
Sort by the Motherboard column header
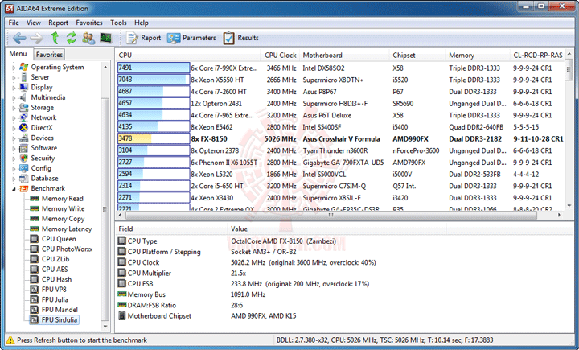pyautogui.click(x=344, y=55)
